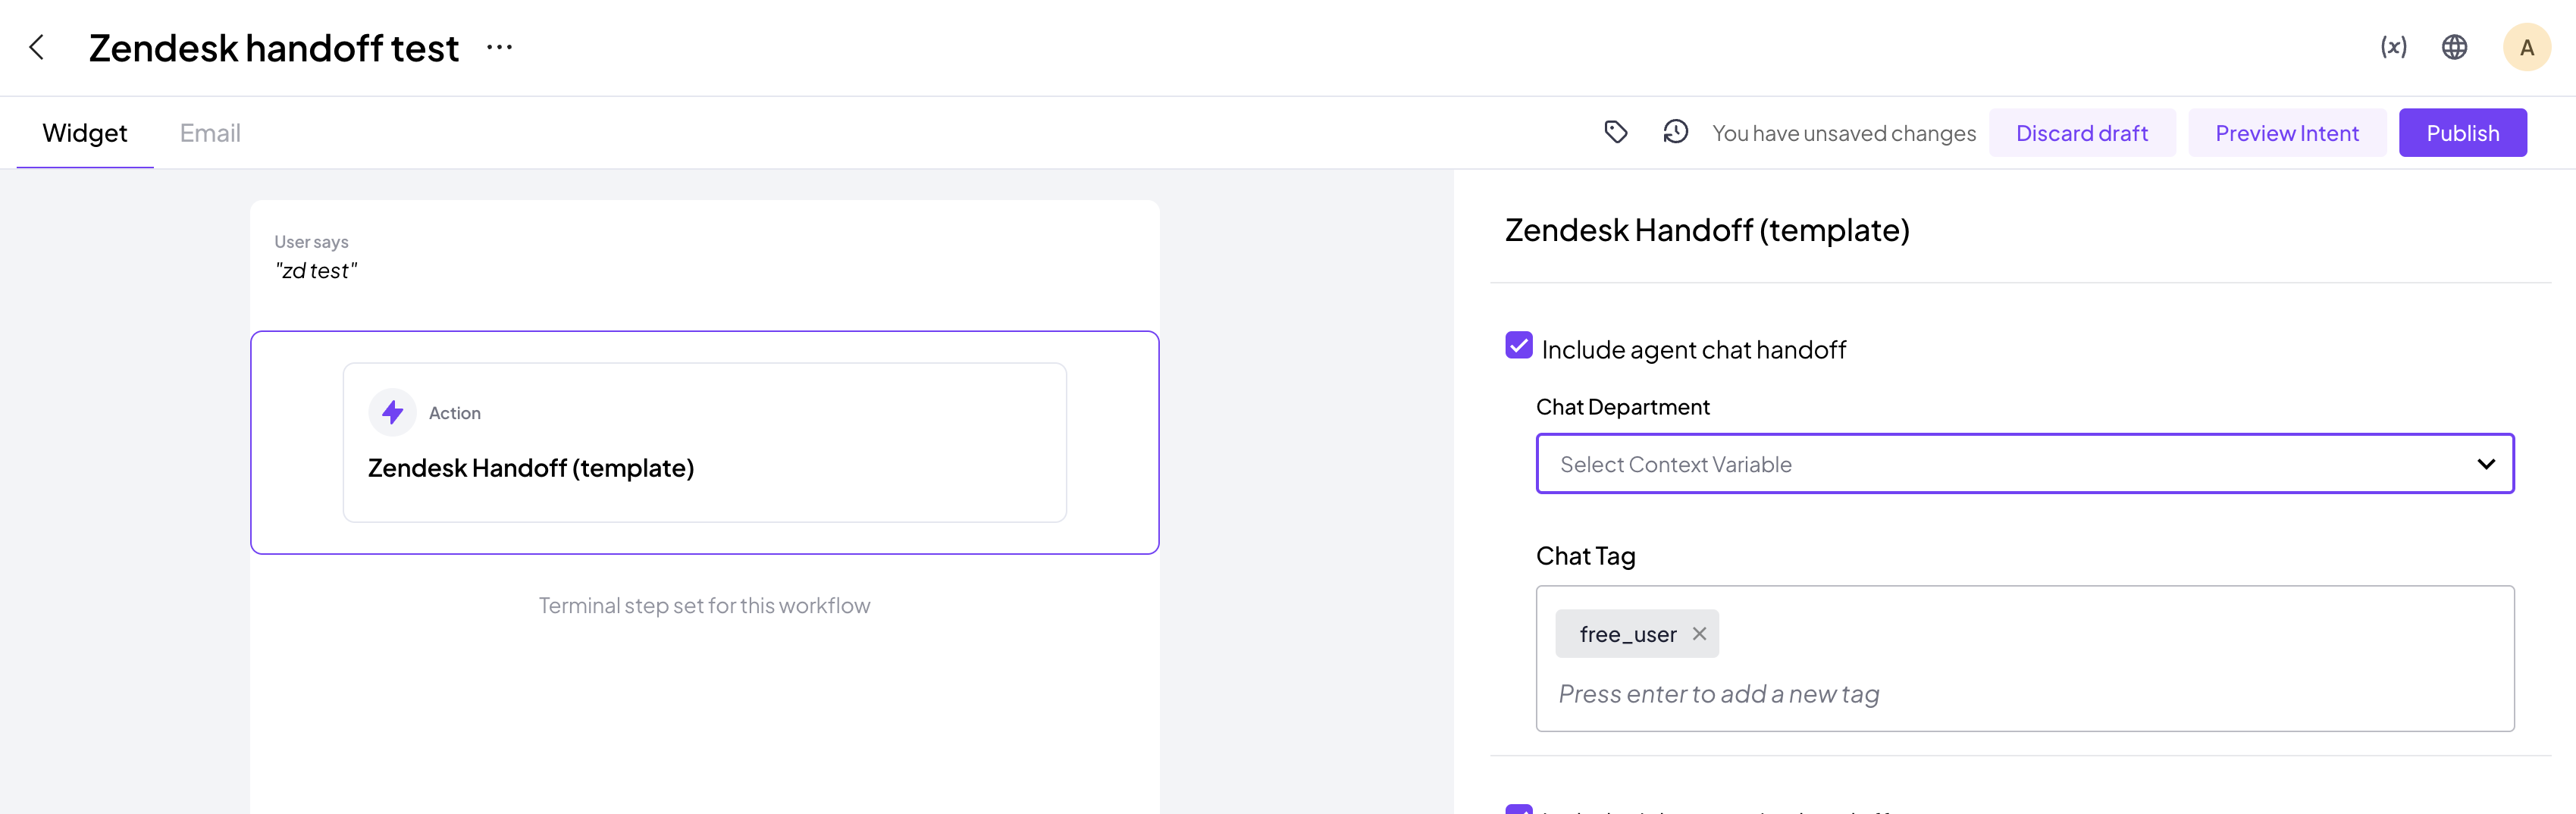
Task: Click the Zendesk Handoff (template) panel heading
Action: [1706, 230]
